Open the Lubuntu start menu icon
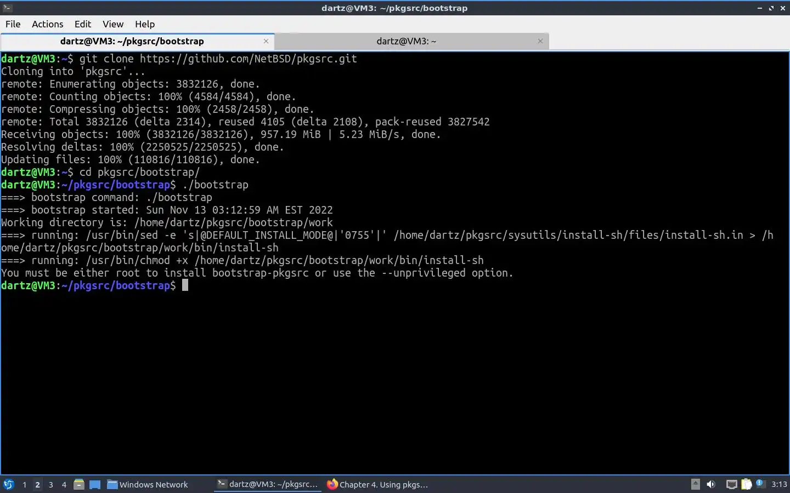The image size is (790, 493). tap(9, 484)
